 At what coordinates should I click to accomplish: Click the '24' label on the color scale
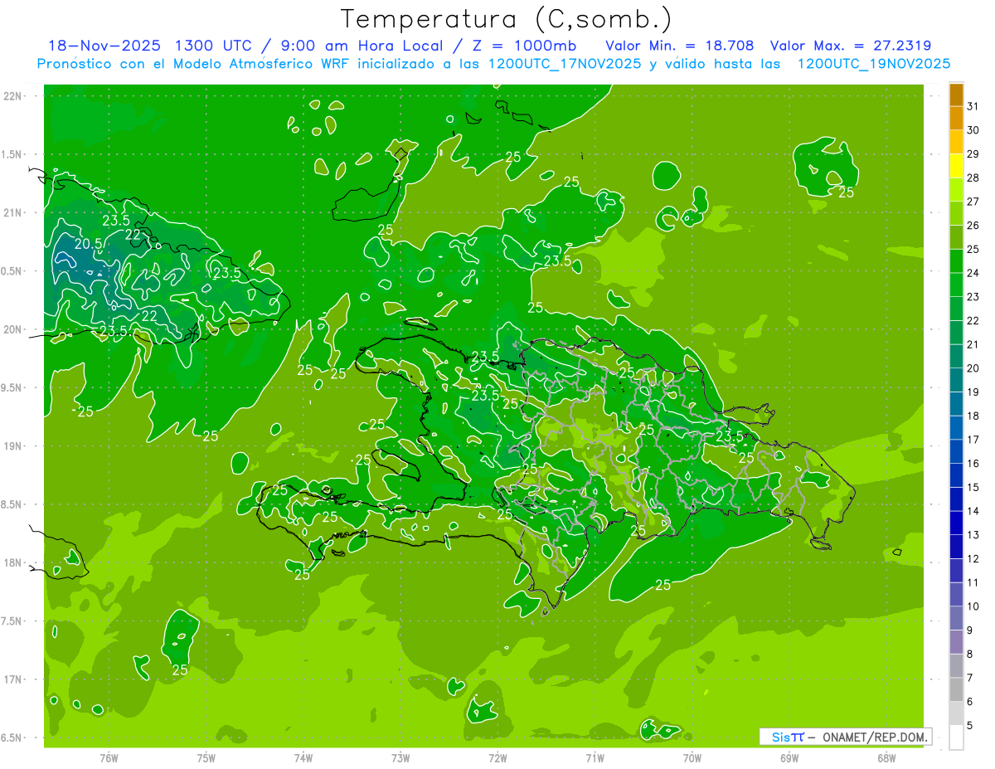tap(973, 273)
